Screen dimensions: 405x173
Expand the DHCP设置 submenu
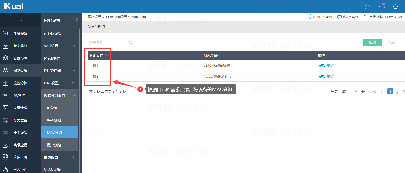(x=74, y=71)
